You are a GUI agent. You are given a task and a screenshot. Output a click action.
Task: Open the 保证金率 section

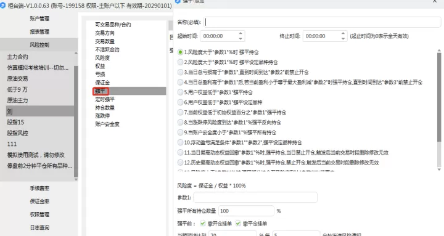(x=39, y=201)
